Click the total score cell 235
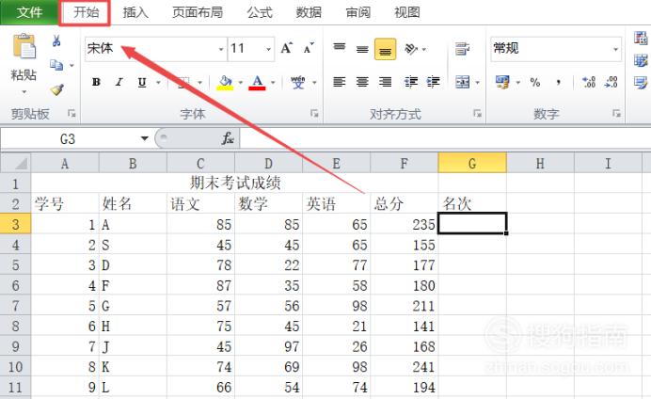651x399 pixels. pyautogui.click(x=404, y=224)
